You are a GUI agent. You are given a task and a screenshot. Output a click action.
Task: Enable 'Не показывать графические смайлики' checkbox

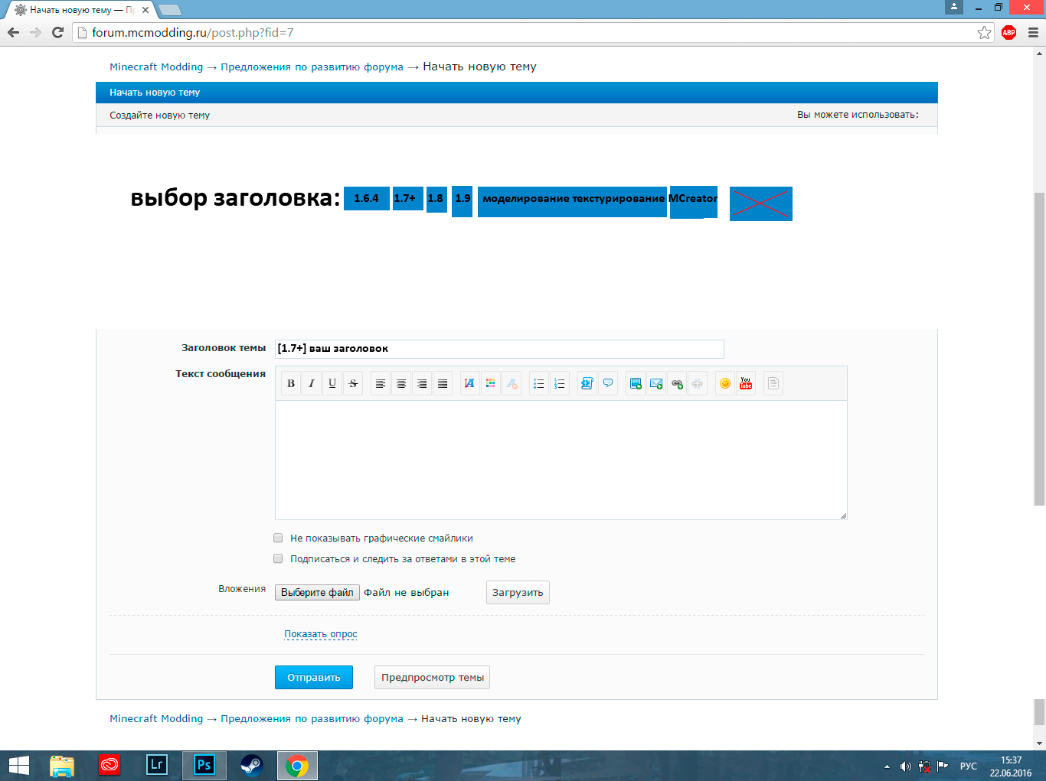pyautogui.click(x=278, y=538)
